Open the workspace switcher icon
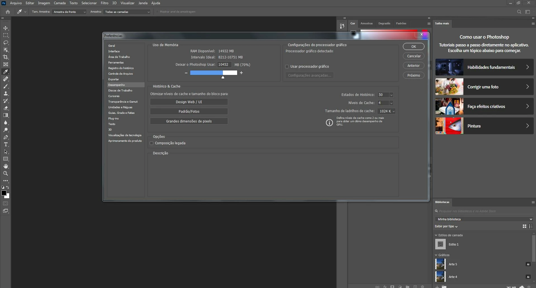Image resolution: width=536 pixels, height=288 pixels. tap(528, 12)
